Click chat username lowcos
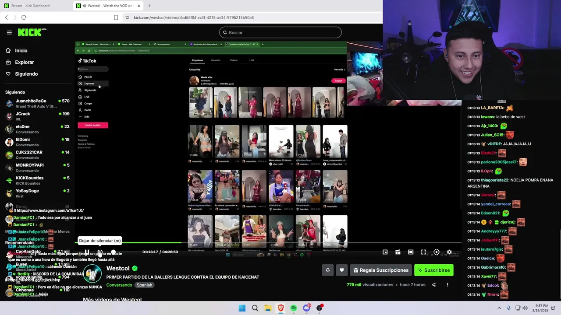 [x=487, y=117]
